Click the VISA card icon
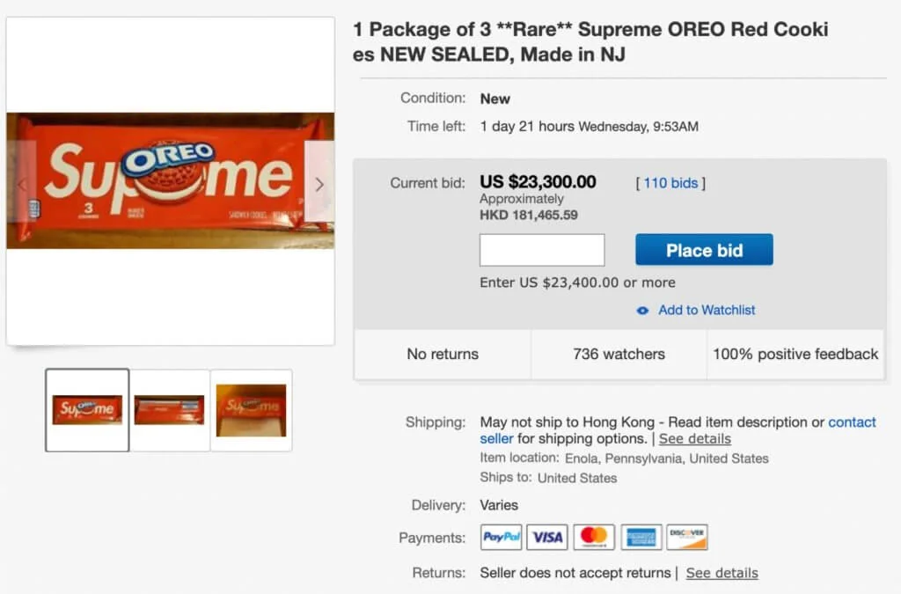 (548, 537)
